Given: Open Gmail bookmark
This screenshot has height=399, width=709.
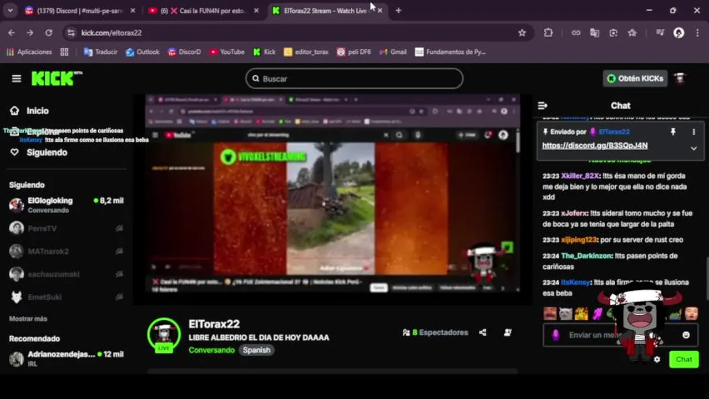Looking at the screenshot, I should point(393,52).
